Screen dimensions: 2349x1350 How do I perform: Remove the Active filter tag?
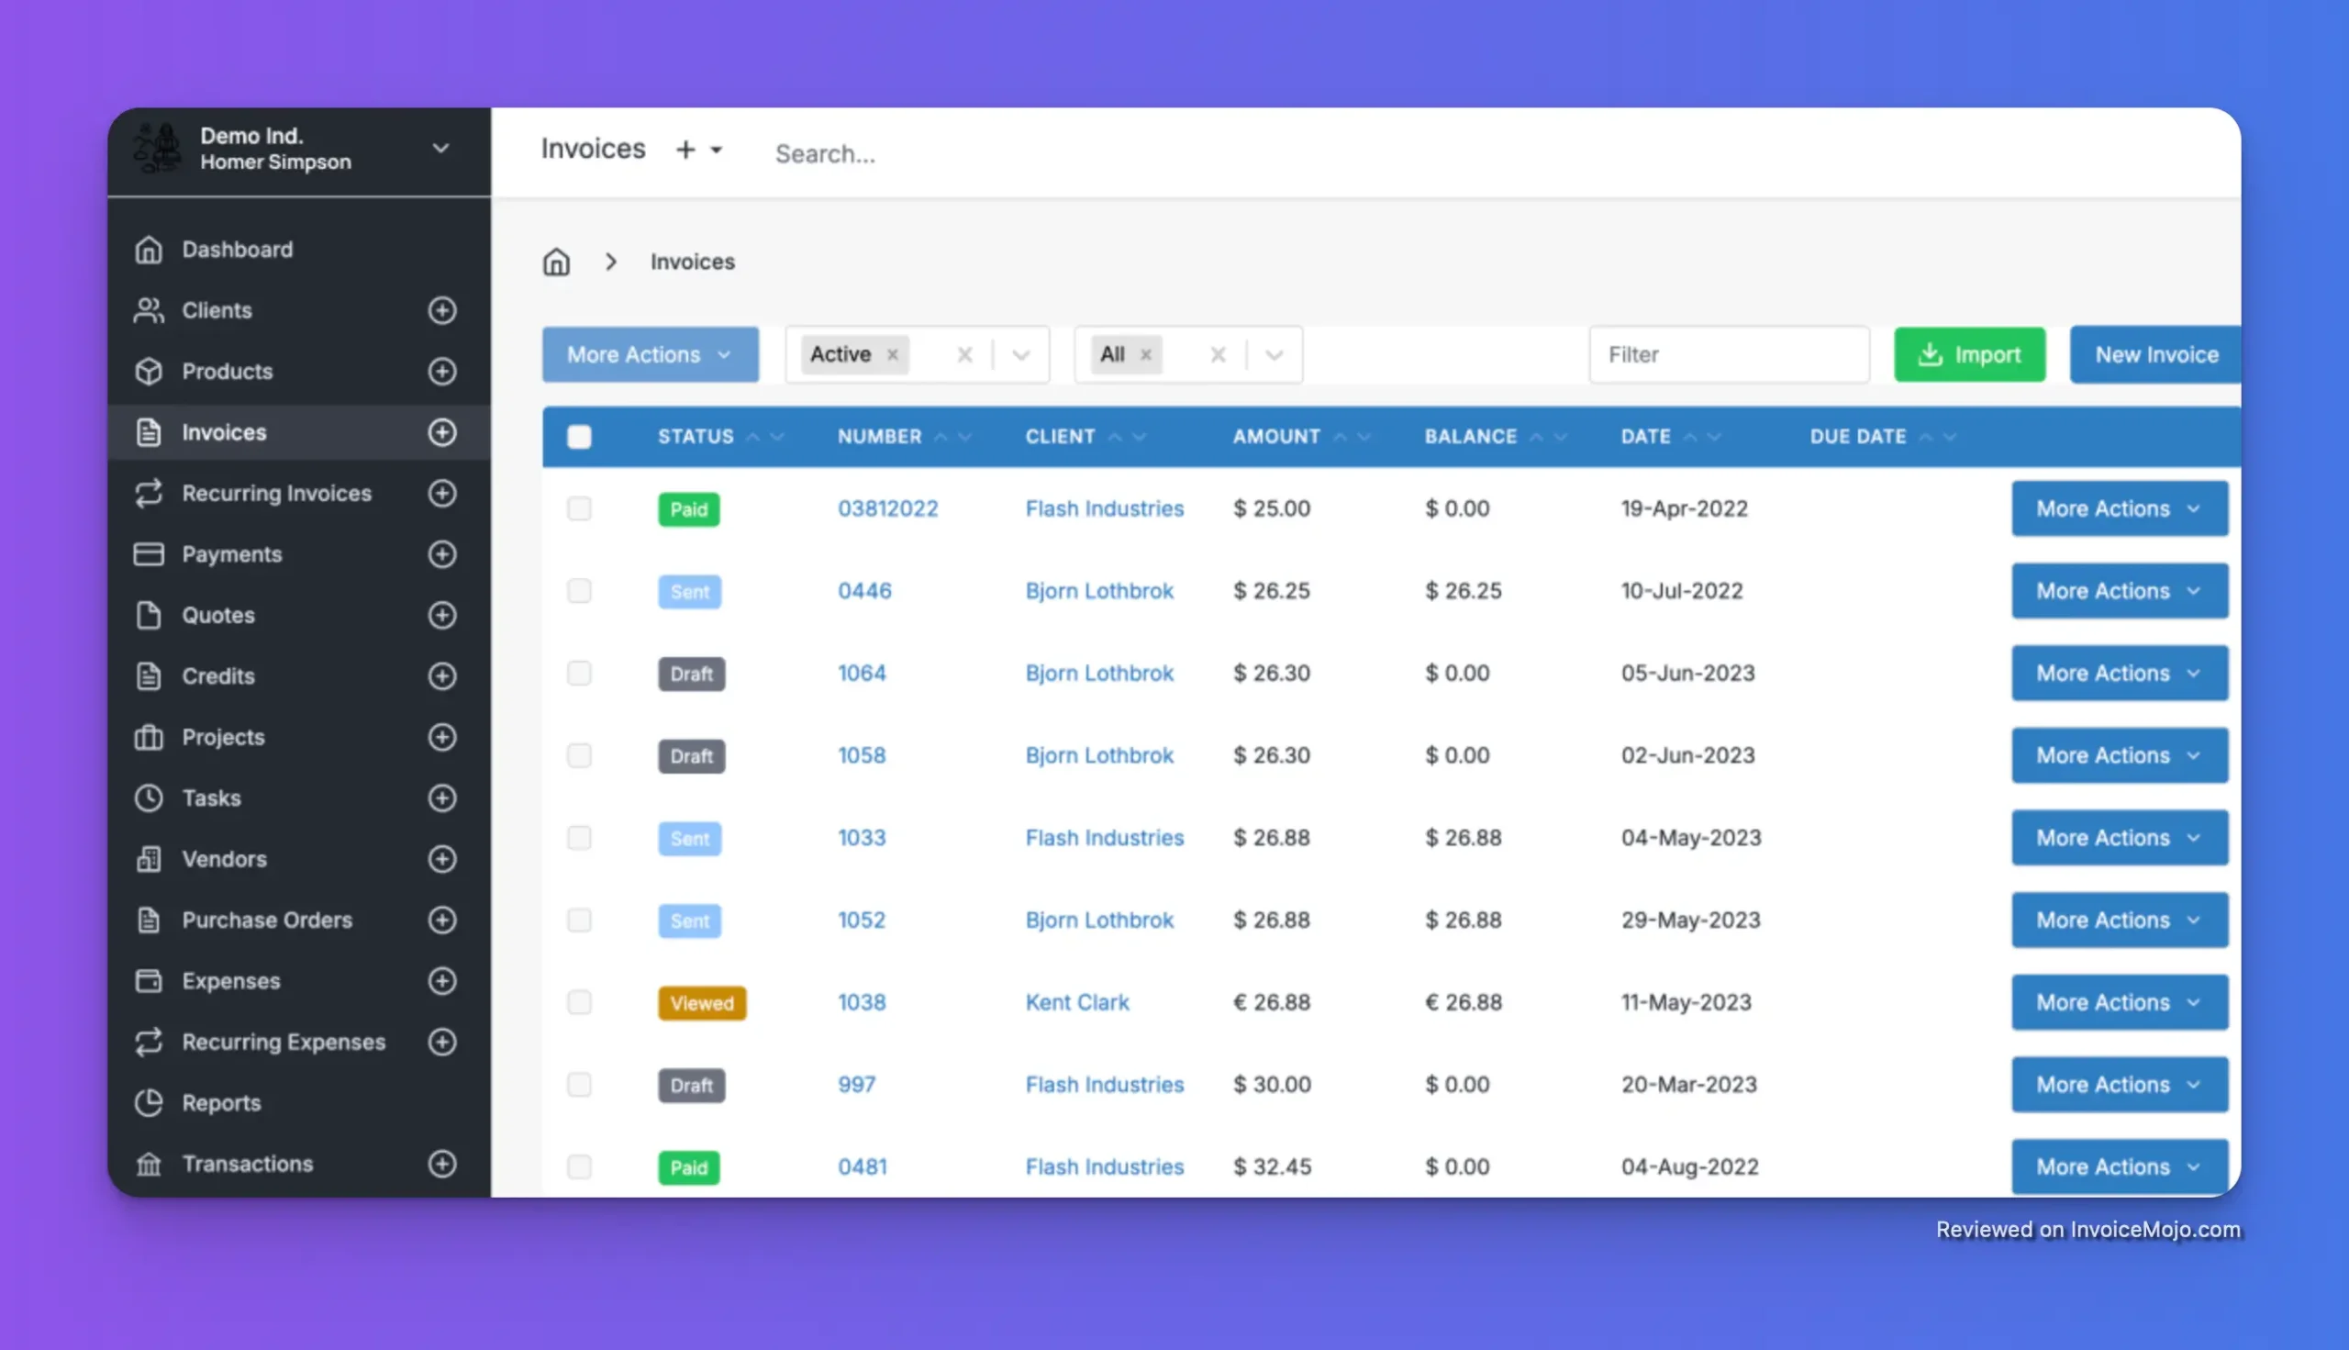pos(893,354)
